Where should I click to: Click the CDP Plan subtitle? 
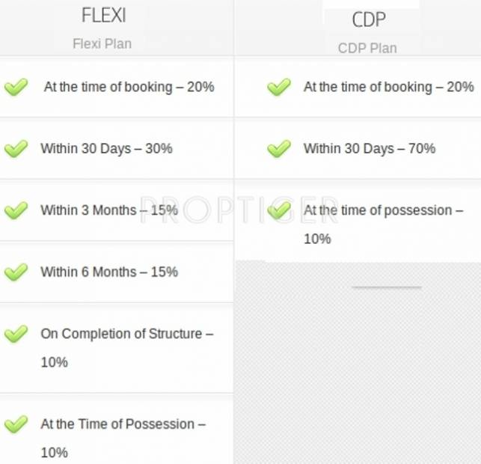pos(367,48)
